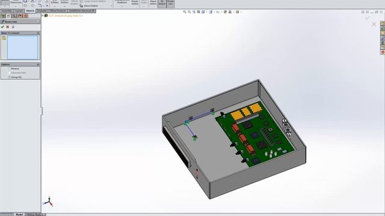This screenshot has height=216, width=385.
Task: Click the View Settings icon
Action: click(238, 12)
